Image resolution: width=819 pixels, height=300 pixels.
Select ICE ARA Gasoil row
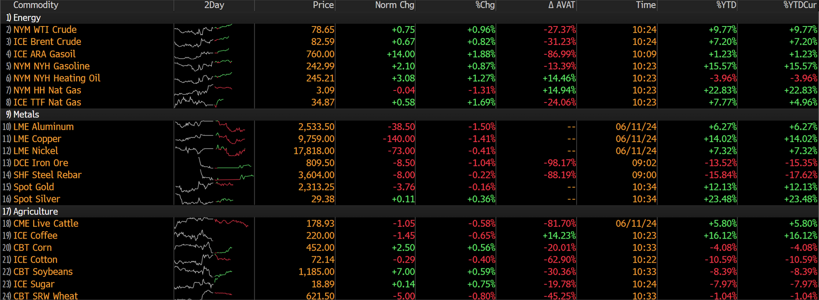click(409, 54)
